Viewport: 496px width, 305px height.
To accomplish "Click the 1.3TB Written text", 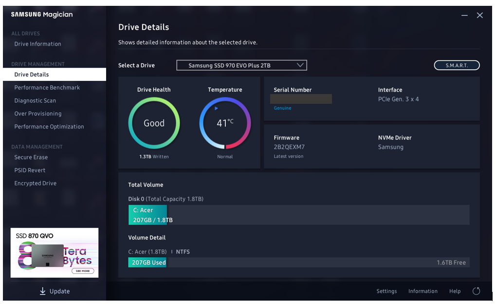I will click(154, 157).
